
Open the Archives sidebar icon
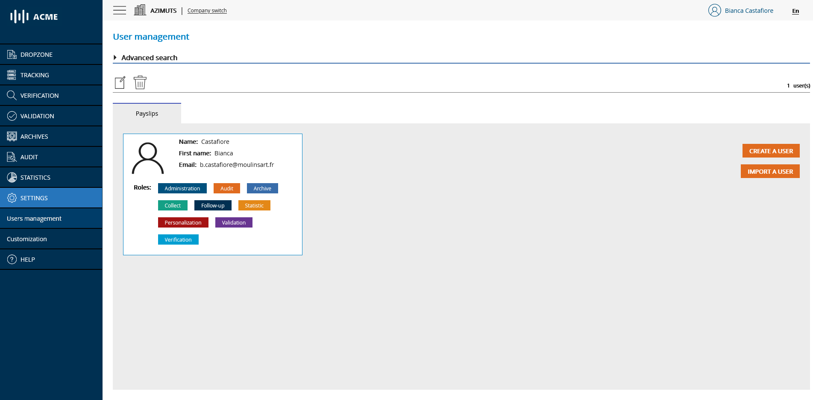coord(12,136)
